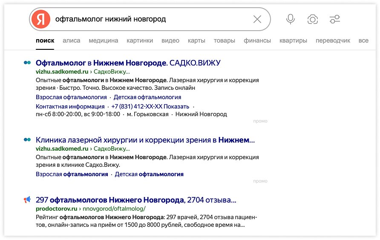Switch to the финансы tab
Image resolution: width=380 pixels, height=240 pixels.
(257, 40)
